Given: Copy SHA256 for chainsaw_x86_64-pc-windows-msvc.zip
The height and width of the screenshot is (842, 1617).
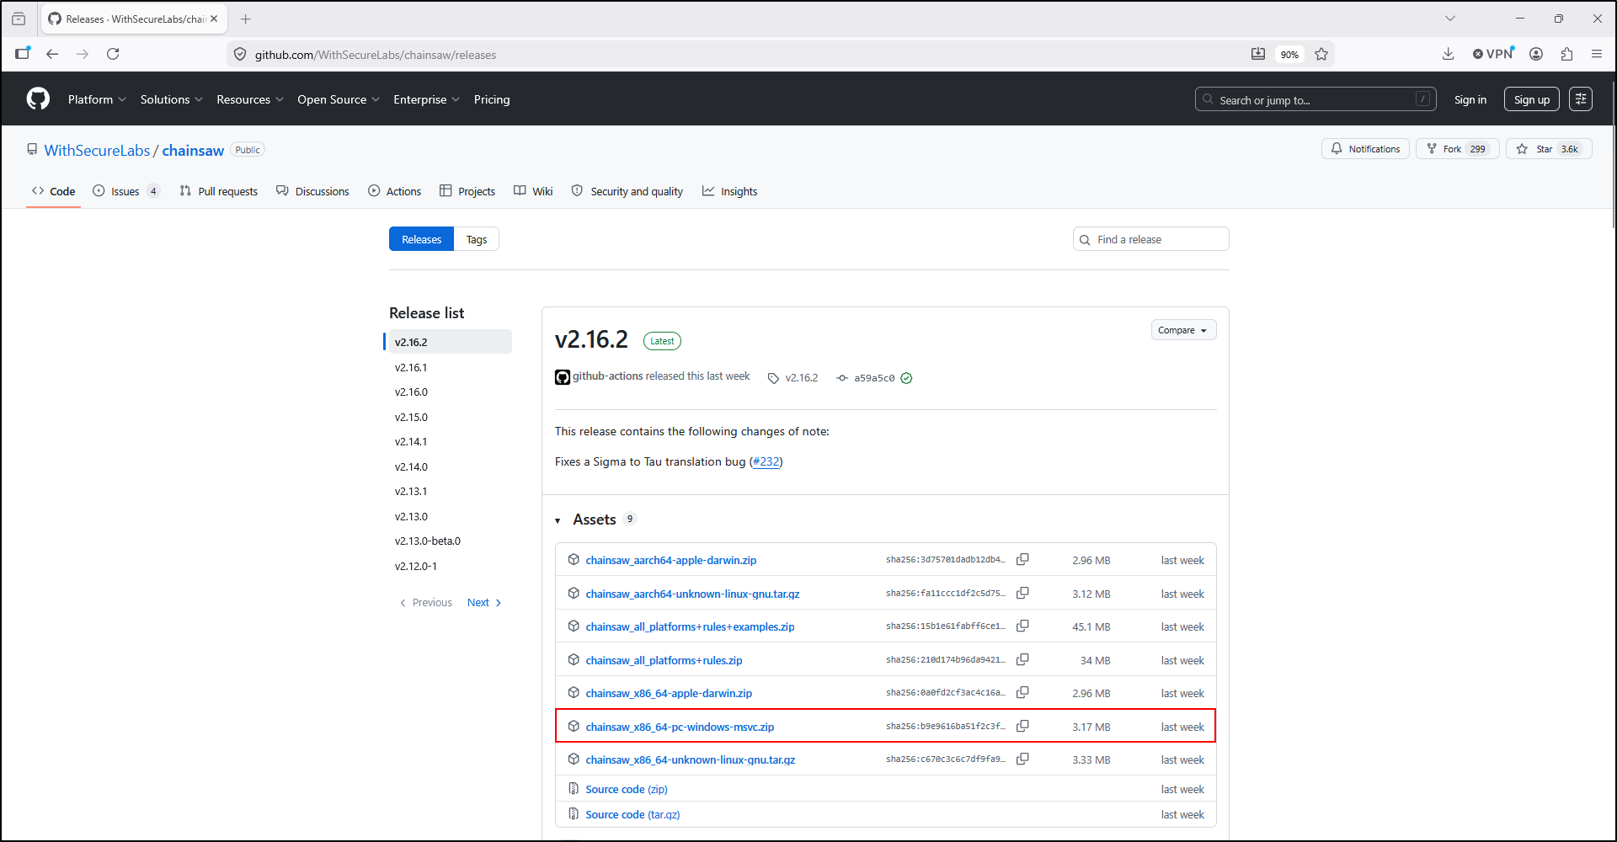Looking at the screenshot, I should click(x=1022, y=727).
